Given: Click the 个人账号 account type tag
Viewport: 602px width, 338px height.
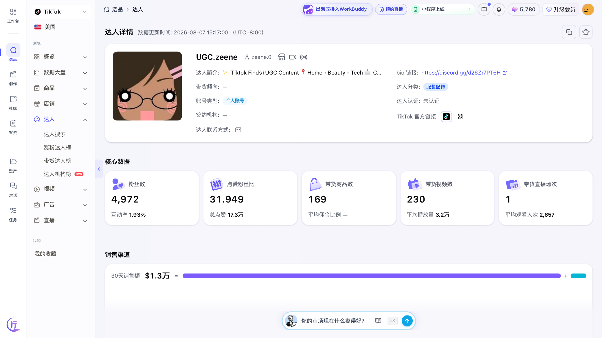Looking at the screenshot, I should tap(235, 101).
